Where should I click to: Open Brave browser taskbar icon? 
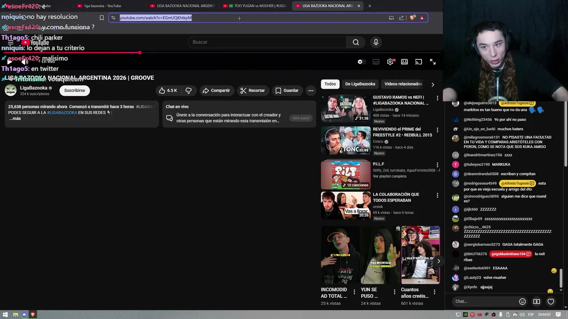(x=33, y=315)
